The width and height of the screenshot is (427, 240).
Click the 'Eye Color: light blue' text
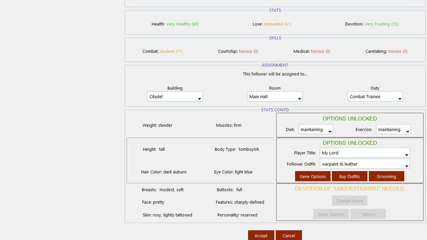(x=233, y=171)
